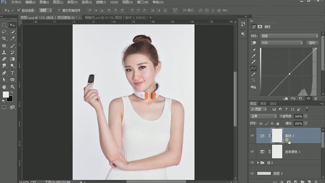This screenshot has width=325, height=183.
Task: Enable the 显示变换控件 checkbox
Action: [x=59, y=11]
